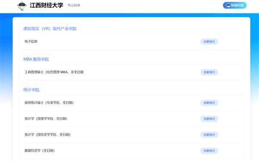Click the robot mascot logo icon

tap(22, 6)
